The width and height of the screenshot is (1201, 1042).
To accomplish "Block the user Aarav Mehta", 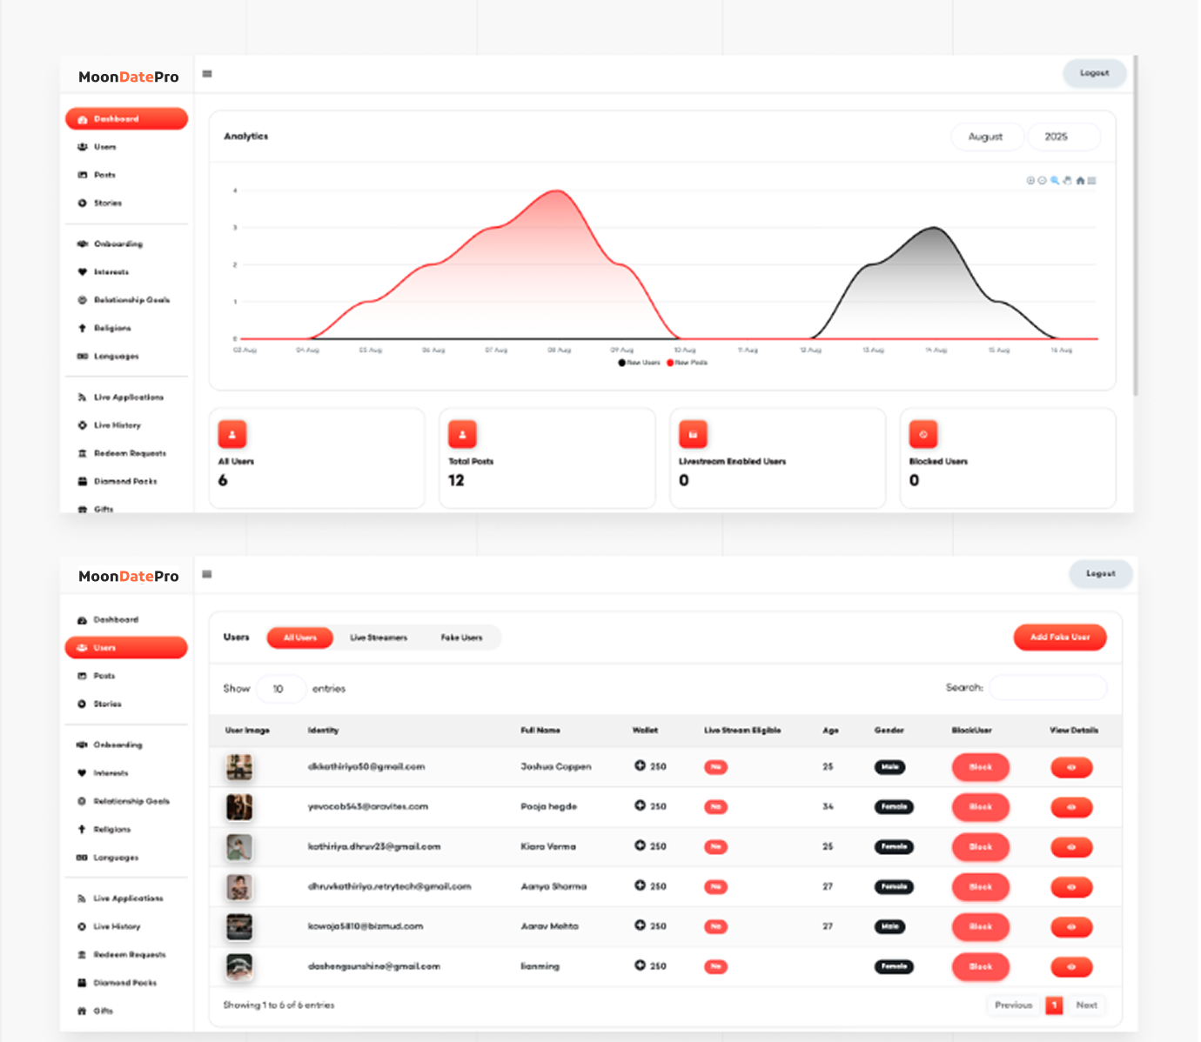I will 980,927.
